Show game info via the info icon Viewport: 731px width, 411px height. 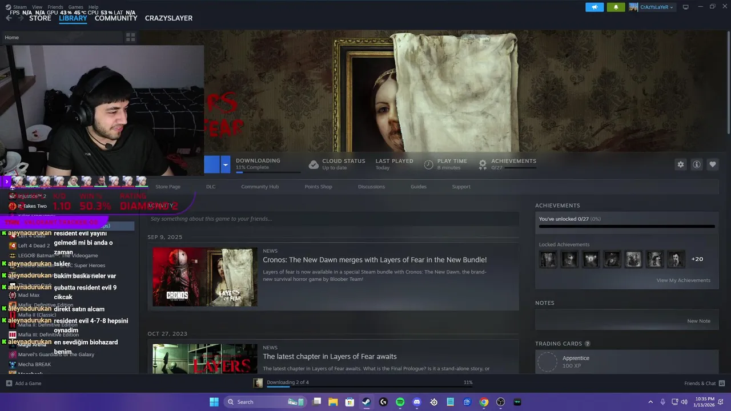click(697, 164)
